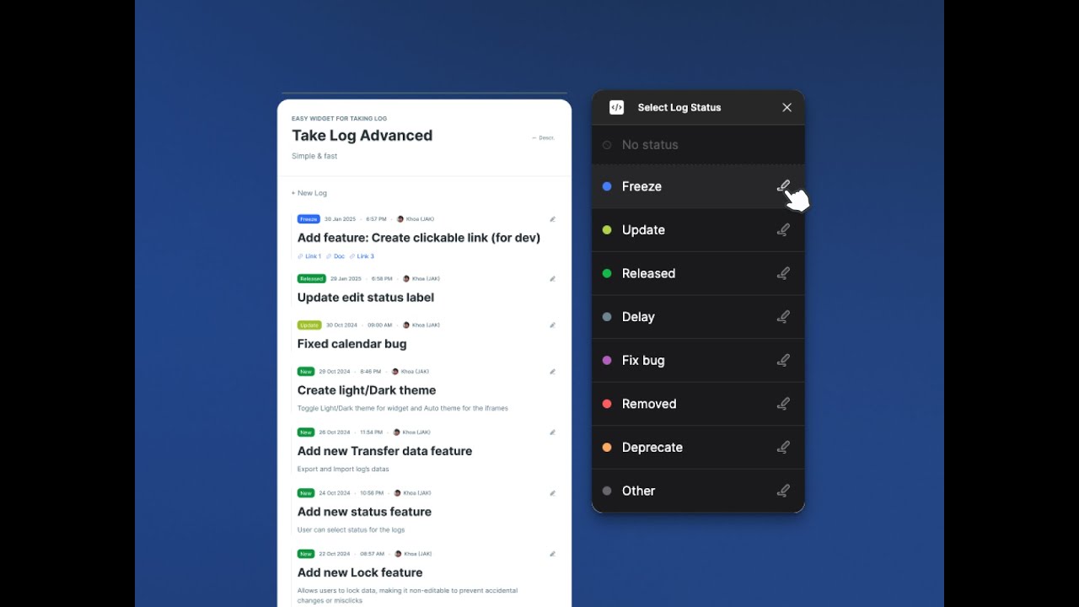Close the Select Log Status panel
Viewport: 1079px width, 607px height.
[786, 107]
